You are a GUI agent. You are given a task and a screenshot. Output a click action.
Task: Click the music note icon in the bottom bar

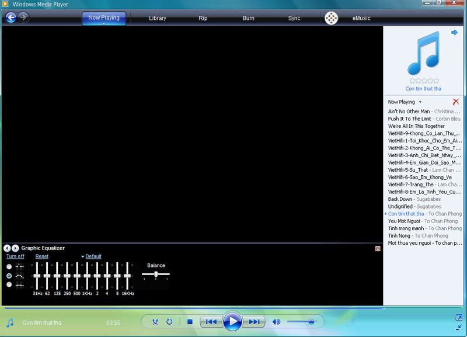click(x=10, y=323)
